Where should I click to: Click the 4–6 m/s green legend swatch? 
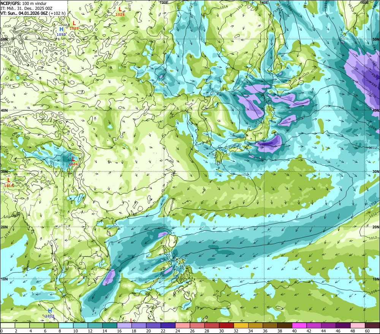click(x=37, y=326)
